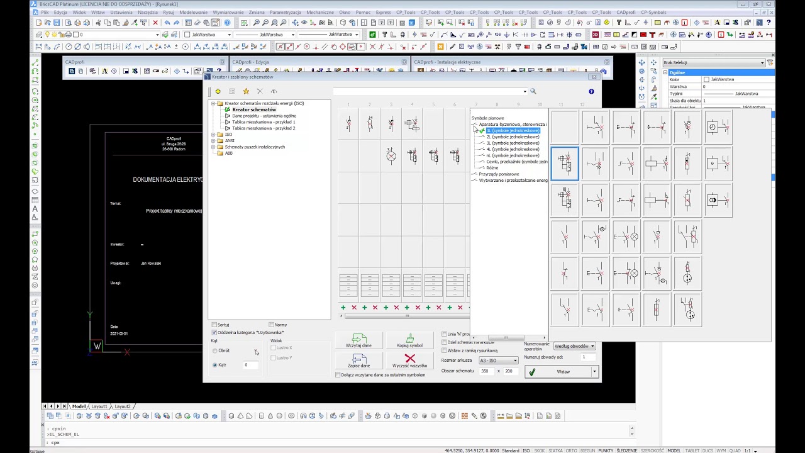805x453 pixels.
Task: Click the gray X delete icon in dialog toolbar
Action: pyautogui.click(x=260, y=91)
